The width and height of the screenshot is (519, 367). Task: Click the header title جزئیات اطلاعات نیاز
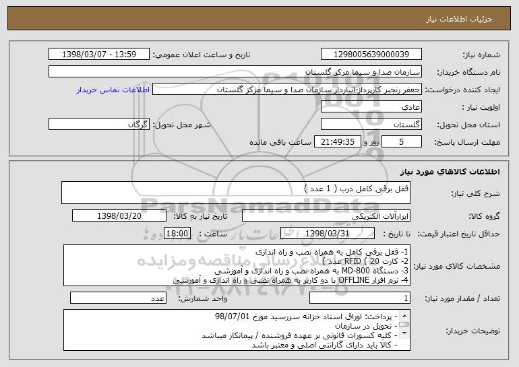click(459, 19)
